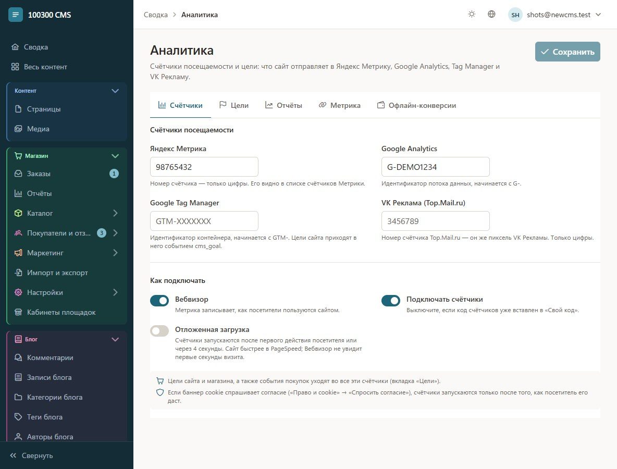Image resolution: width=617 pixels, height=469 pixels.
Task: Click the SH user avatar
Action: click(x=515, y=15)
